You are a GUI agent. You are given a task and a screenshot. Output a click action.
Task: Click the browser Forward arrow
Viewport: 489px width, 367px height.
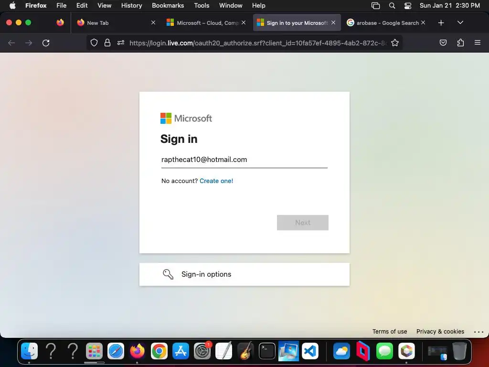[x=29, y=43]
